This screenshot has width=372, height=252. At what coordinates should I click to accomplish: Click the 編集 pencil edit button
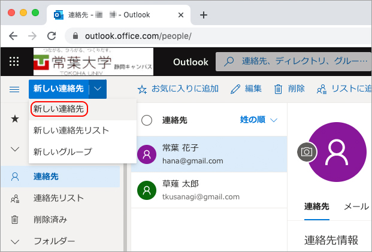pos(246,89)
